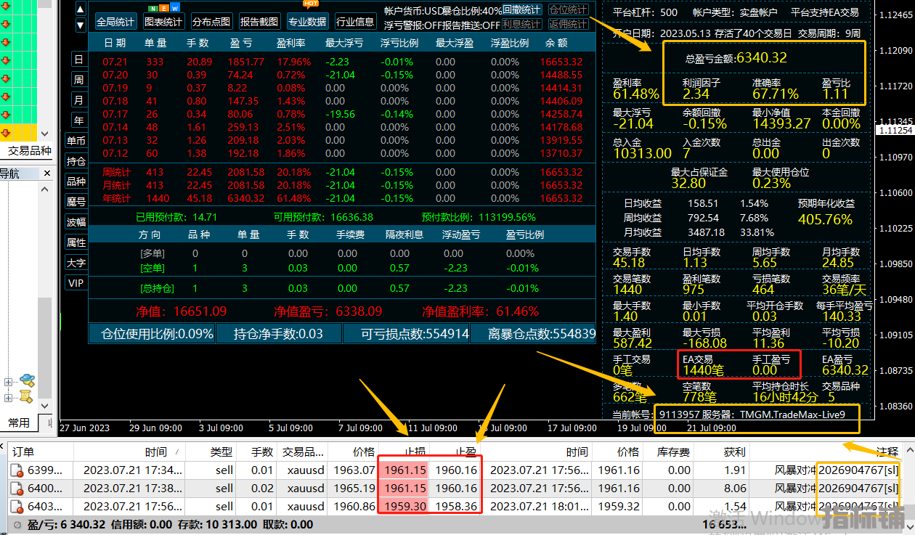This screenshot has height=535, width=915.
Task: Click 回撤统计 drawdown statistics button
Action: [522, 9]
